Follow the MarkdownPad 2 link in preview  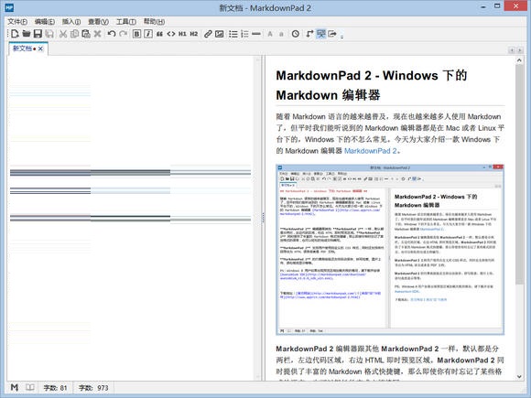coord(370,151)
